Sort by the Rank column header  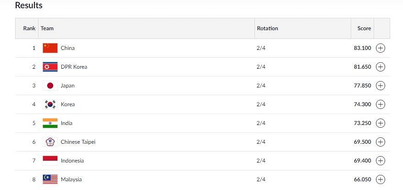29,28
